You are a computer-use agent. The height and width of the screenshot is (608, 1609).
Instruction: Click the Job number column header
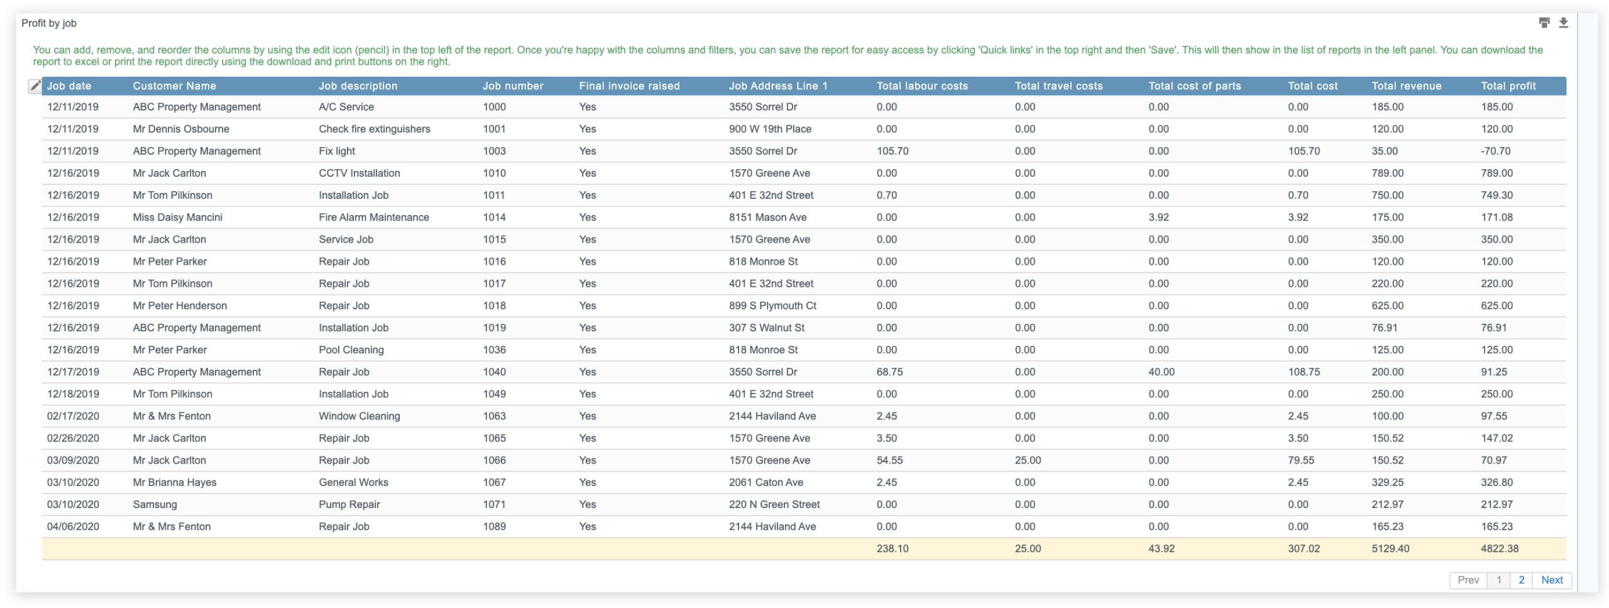click(513, 86)
